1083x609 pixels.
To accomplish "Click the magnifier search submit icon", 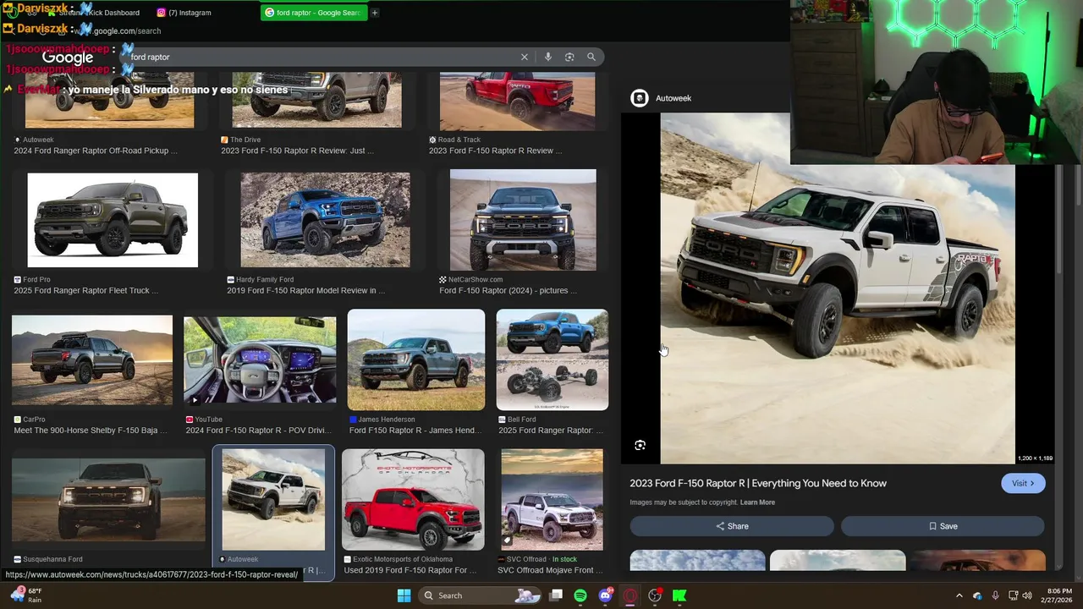I will pos(591,57).
